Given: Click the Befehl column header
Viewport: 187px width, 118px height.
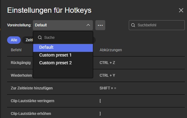Looking at the screenshot, I should pyautogui.click(x=16, y=50).
